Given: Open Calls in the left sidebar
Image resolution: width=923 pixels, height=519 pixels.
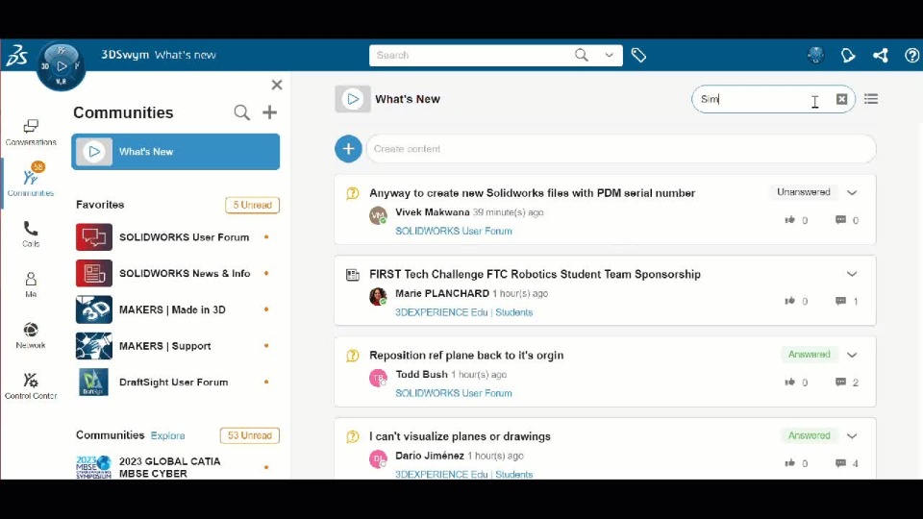Looking at the screenshot, I should [31, 234].
